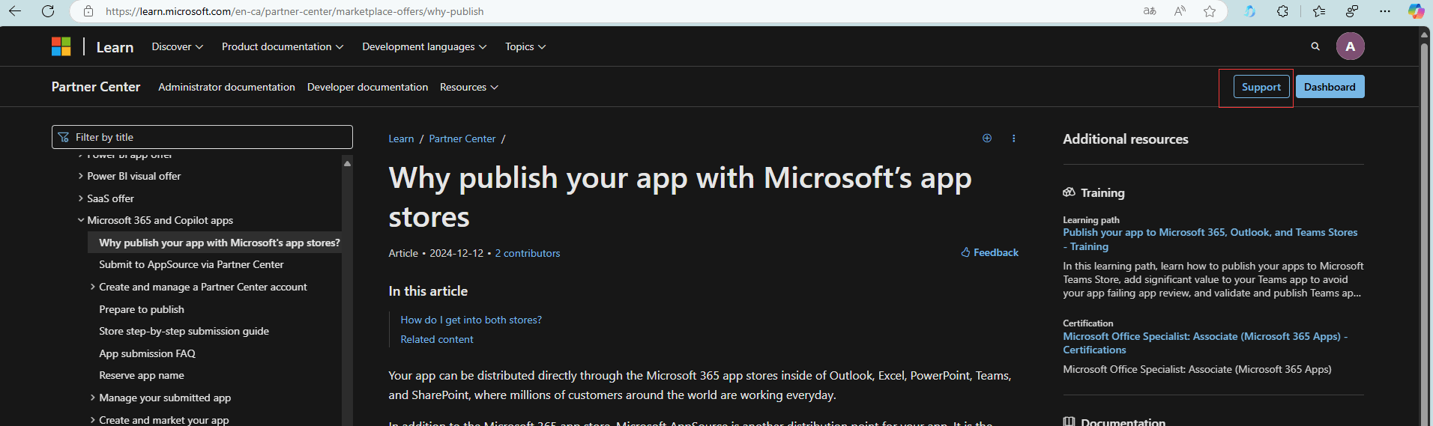Viewport: 1433px width, 426px height.
Task: Add this page to favorites star
Action: [1210, 11]
